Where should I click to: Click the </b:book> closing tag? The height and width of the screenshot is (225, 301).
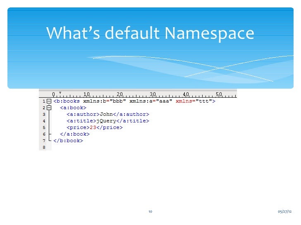[x=68, y=141]
